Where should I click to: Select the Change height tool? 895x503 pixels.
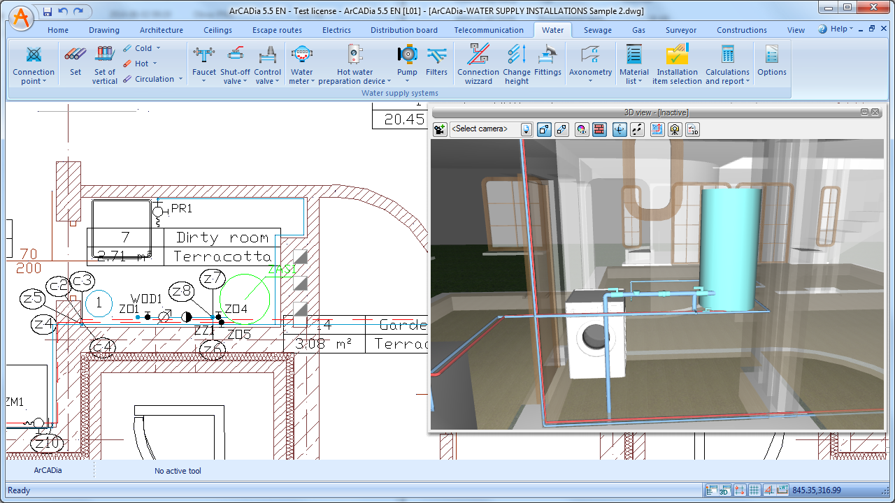[517, 61]
